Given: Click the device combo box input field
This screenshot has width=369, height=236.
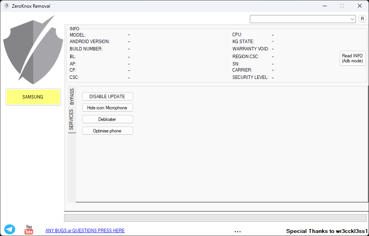Looking at the screenshot, I should (x=301, y=18).
